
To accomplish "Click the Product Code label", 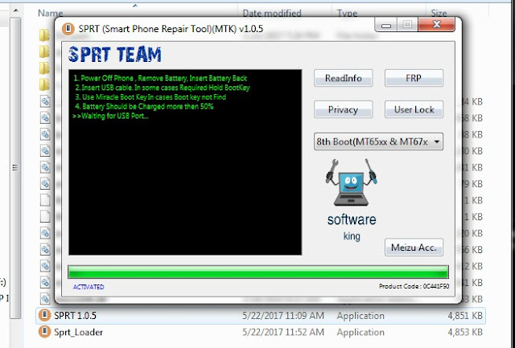I will [x=414, y=286].
